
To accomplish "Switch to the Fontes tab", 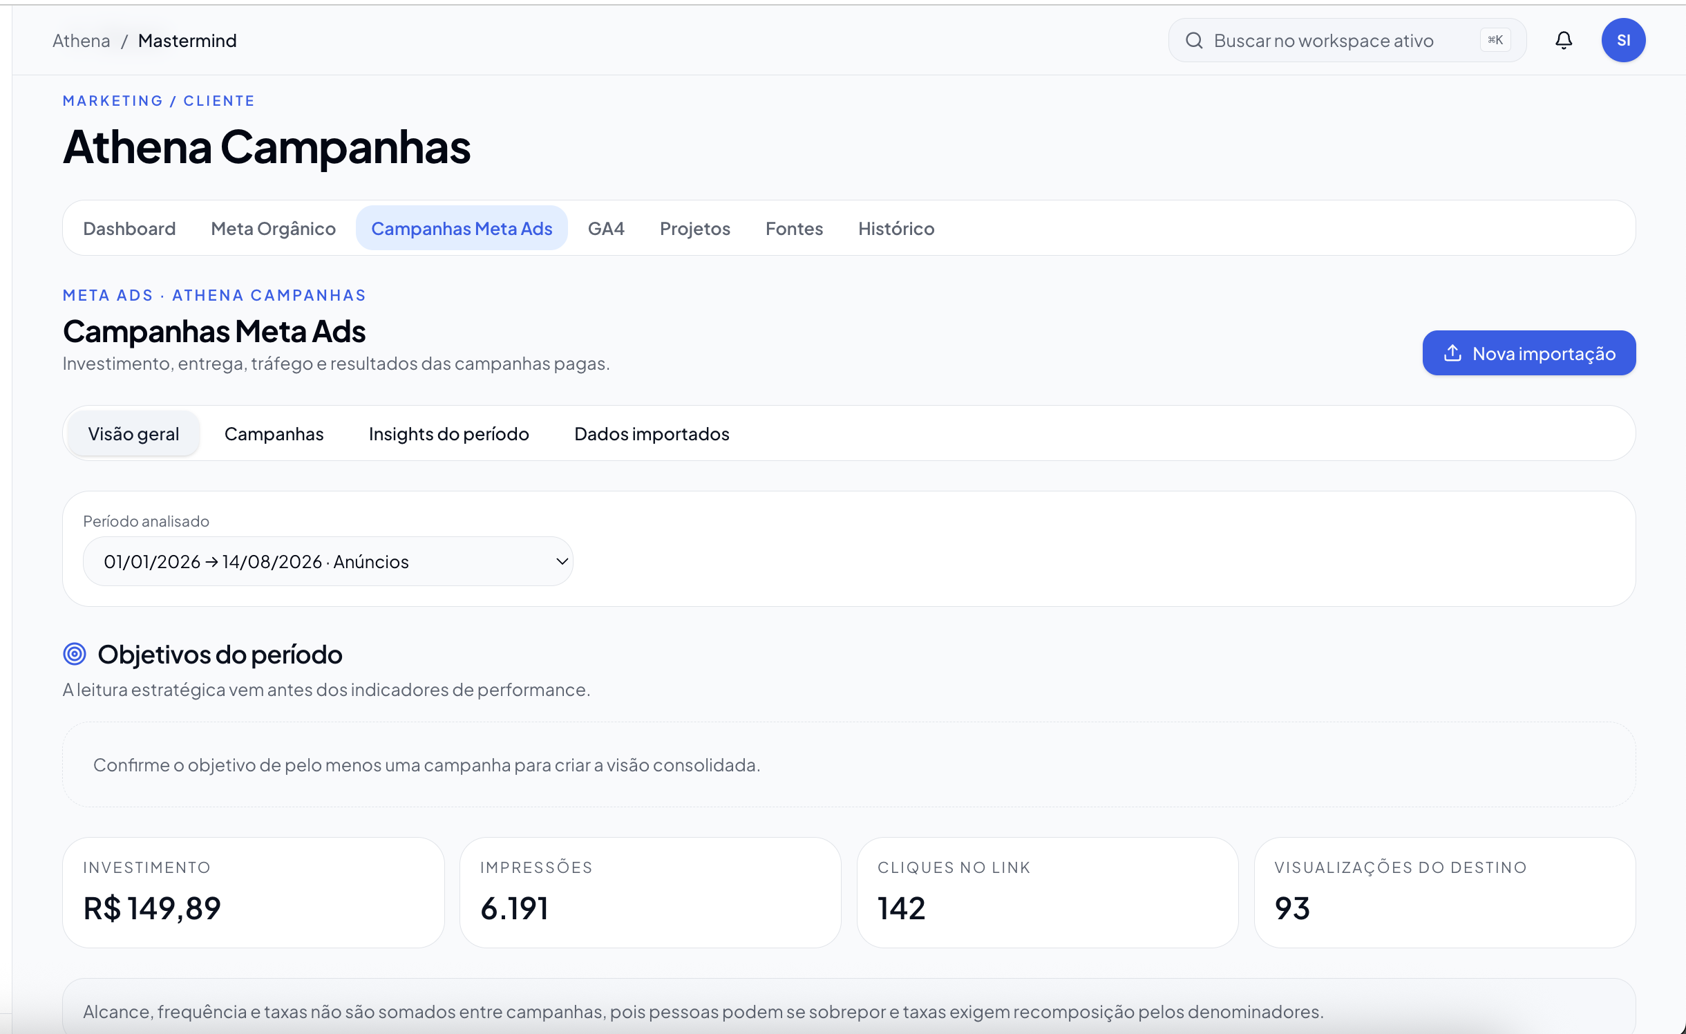I will [794, 228].
